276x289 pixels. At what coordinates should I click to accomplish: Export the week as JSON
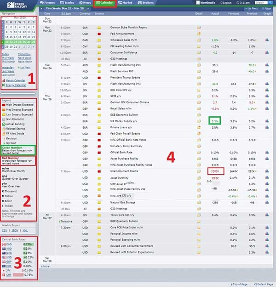15,231
